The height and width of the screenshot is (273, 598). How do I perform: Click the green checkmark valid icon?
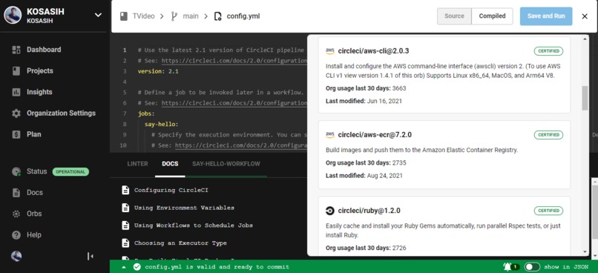137,267
